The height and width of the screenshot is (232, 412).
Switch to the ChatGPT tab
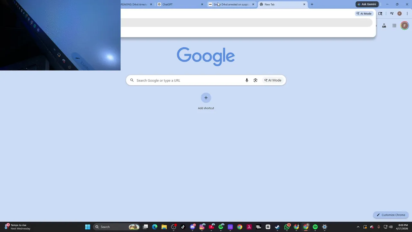point(180,5)
